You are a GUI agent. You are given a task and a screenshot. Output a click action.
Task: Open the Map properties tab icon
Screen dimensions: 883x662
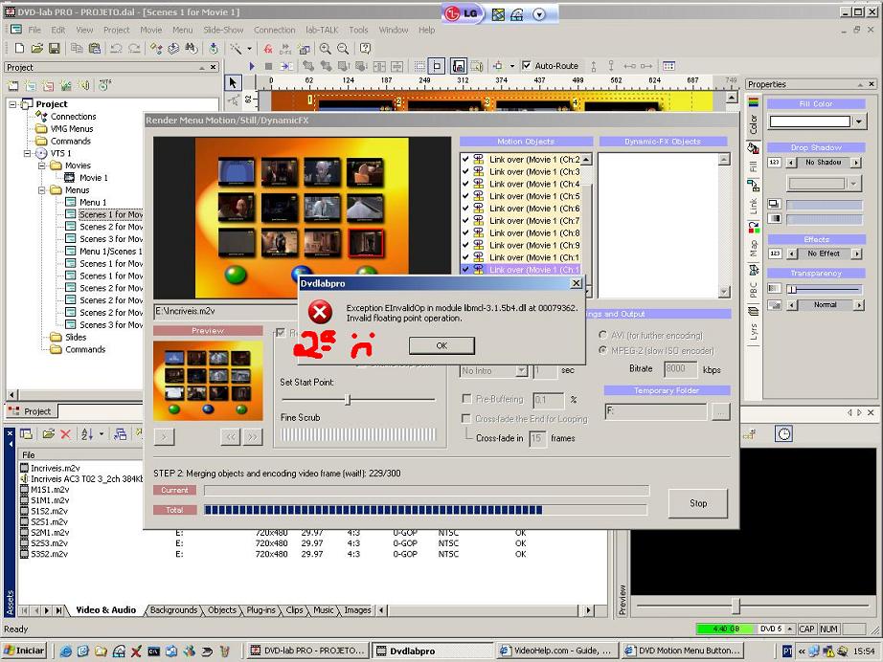753,228
